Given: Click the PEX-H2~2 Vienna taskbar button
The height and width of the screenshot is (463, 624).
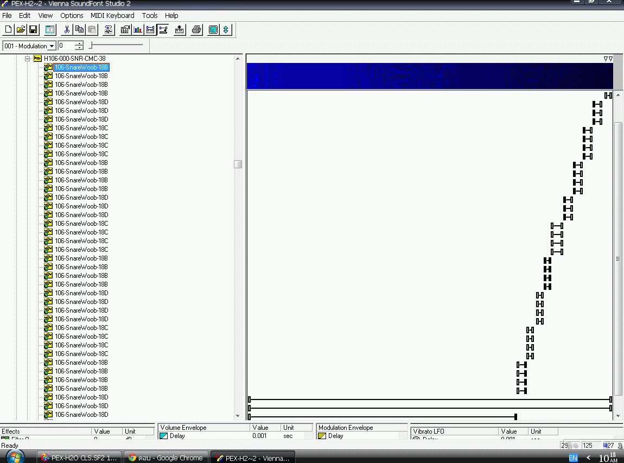Looking at the screenshot, I should 252,458.
